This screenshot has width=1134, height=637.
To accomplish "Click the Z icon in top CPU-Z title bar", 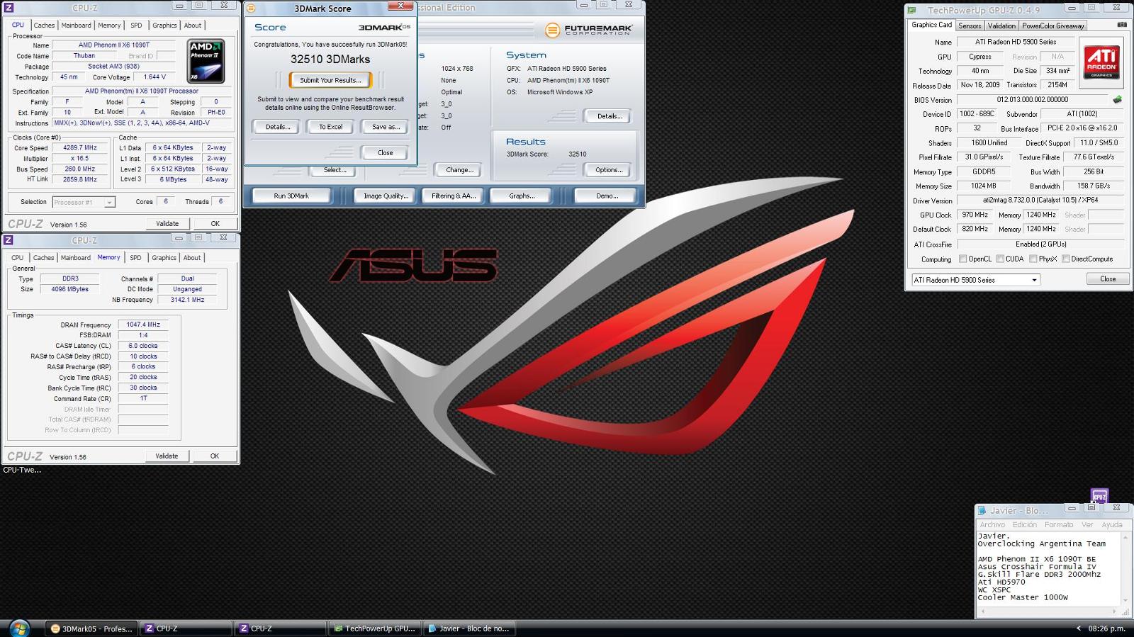I will pos(9,8).
